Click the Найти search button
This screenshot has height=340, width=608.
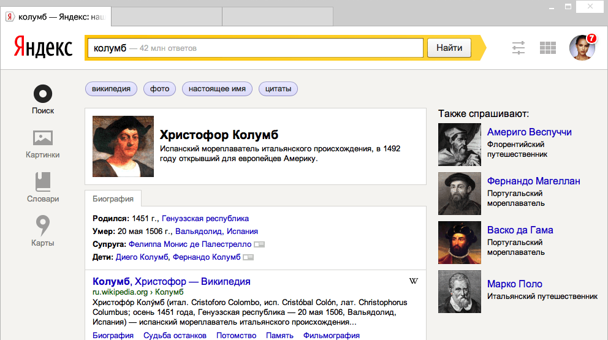click(x=449, y=48)
